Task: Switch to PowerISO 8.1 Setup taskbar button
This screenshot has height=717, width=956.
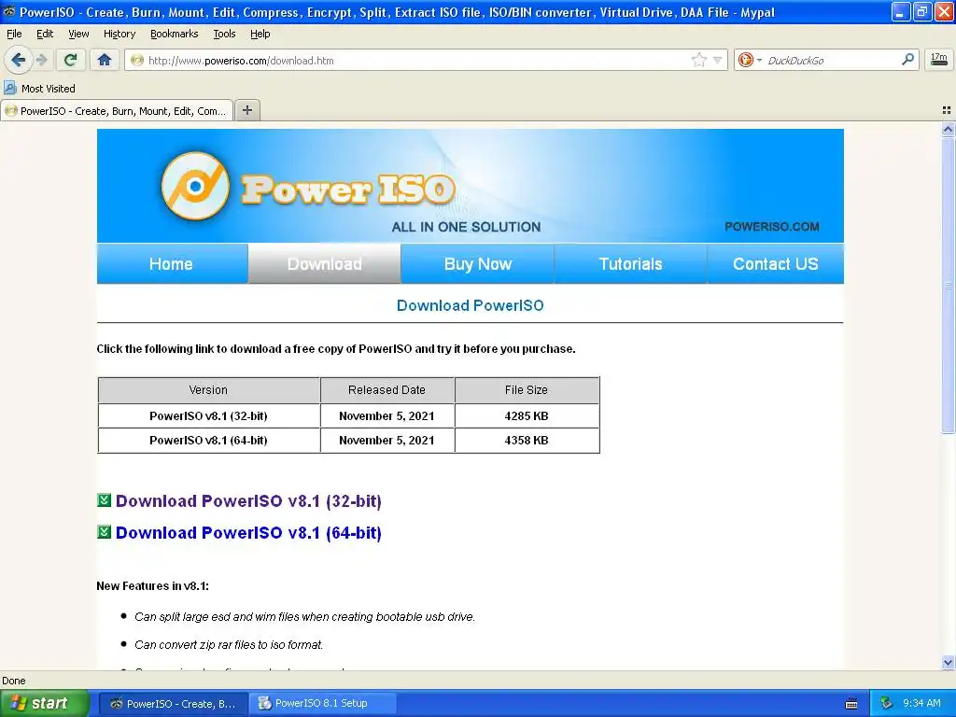Action: click(323, 704)
